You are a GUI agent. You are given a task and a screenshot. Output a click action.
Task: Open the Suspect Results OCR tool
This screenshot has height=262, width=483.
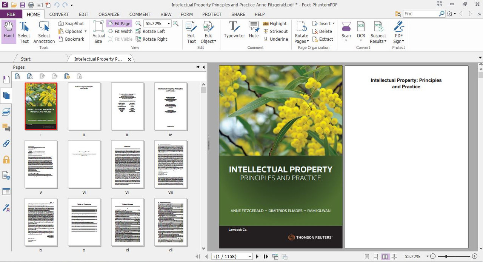[x=378, y=32]
